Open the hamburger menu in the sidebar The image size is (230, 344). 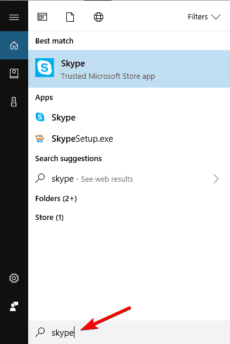tap(14, 17)
